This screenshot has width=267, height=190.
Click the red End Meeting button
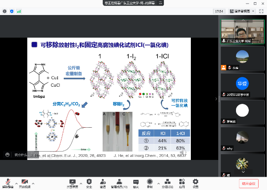click(x=248, y=183)
